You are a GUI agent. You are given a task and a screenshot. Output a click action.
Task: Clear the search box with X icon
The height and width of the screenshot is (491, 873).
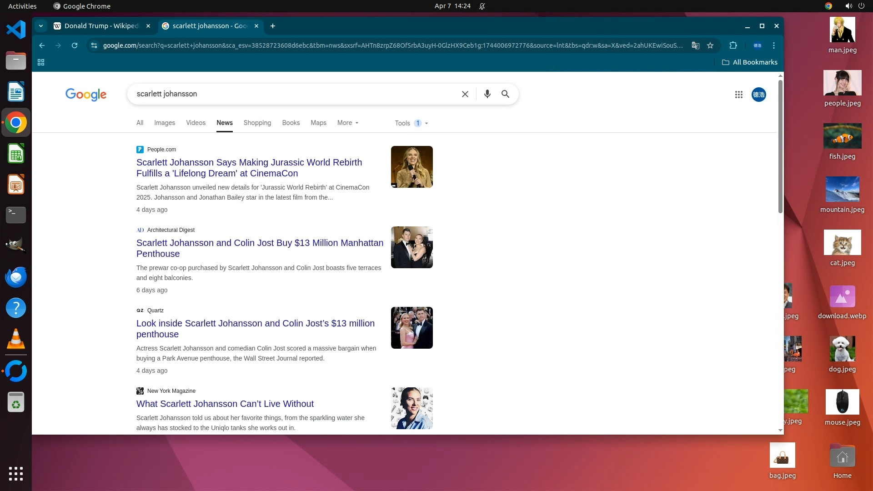pyautogui.click(x=465, y=94)
